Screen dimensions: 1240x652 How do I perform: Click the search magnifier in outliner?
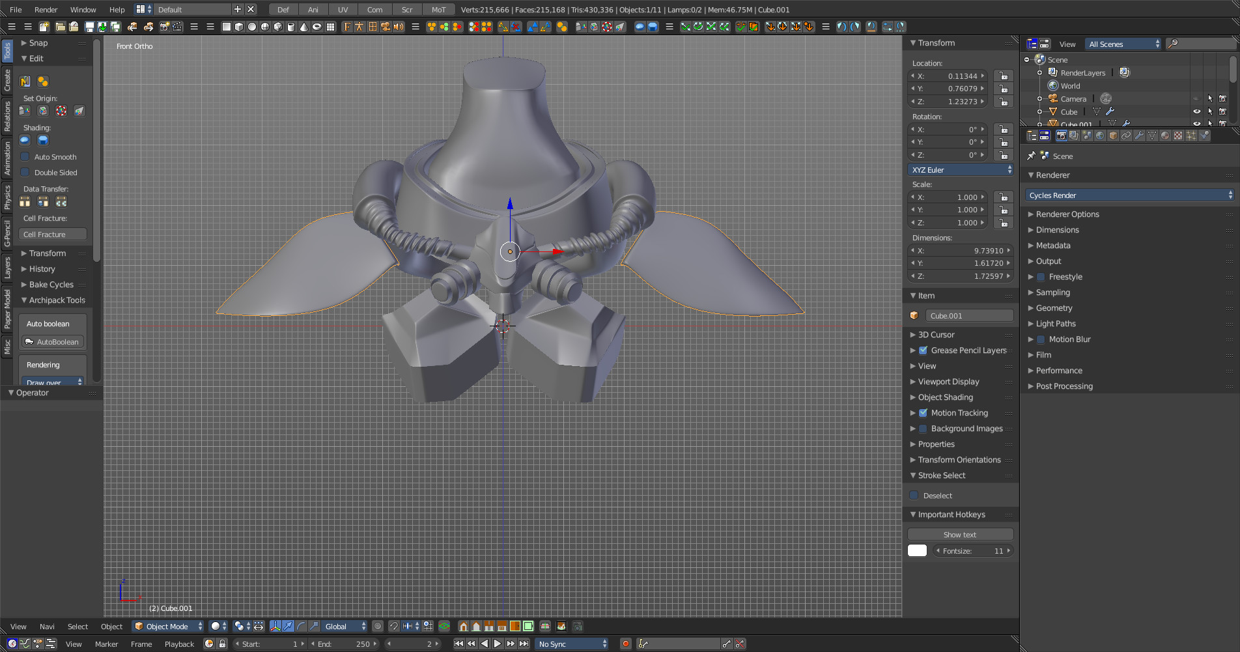1173,44
